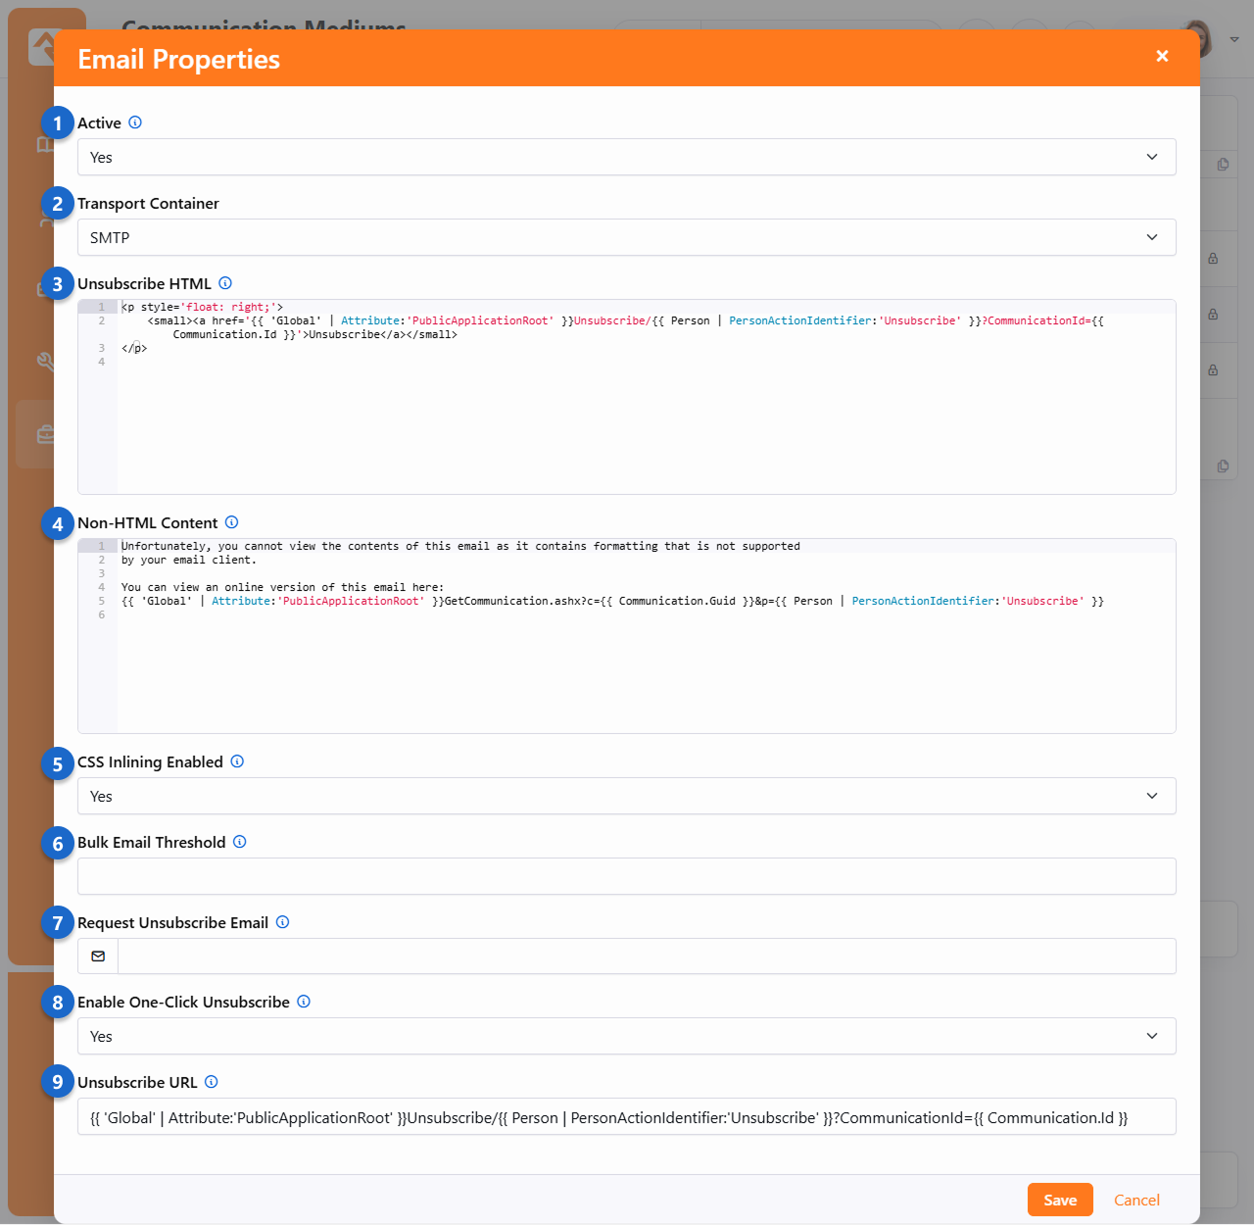Expand the Transport Container SMTP dropdown
This screenshot has height=1227, width=1254.
626,238
